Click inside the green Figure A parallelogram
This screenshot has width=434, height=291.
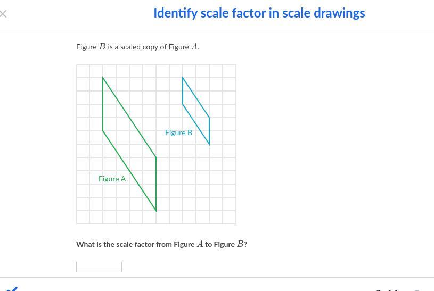pyautogui.click(x=129, y=144)
